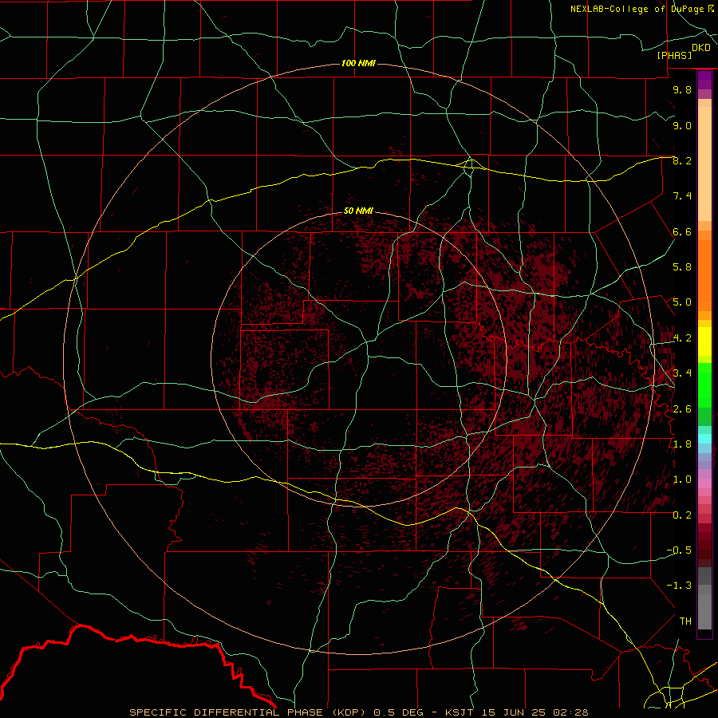Screen dimensions: 718x718
Task: Click the 1.0 value on the color scale
Action: (x=682, y=479)
